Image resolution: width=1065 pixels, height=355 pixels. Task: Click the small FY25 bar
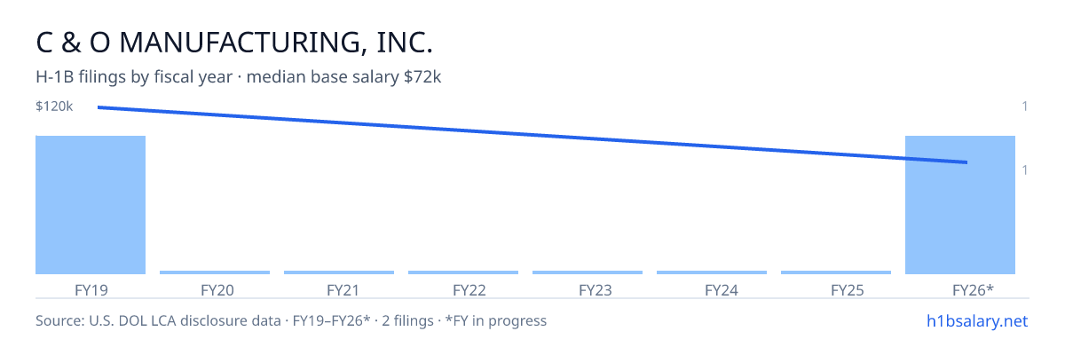(836, 272)
